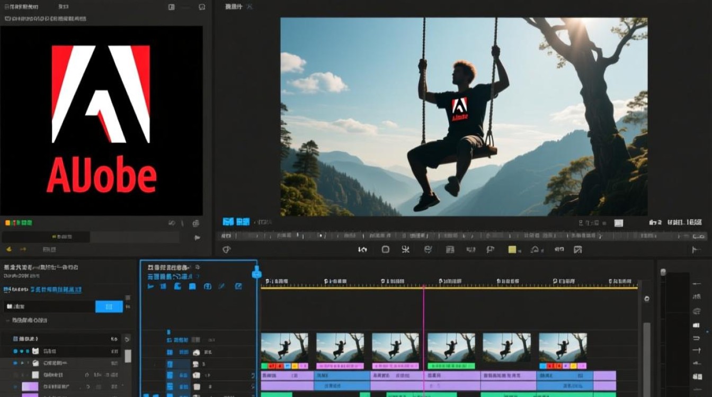Image resolution: width=712 pixels, height=397 pixels.
Task: Click the solid white rectangle in the right tool strip
Action: (696, 326)
